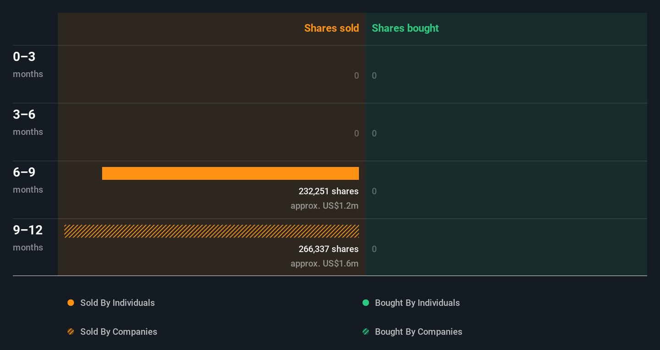Screen dimensions: 660x350
Task: Click the orange Sold By Individuals legend dot
Action: coord(71,303)
